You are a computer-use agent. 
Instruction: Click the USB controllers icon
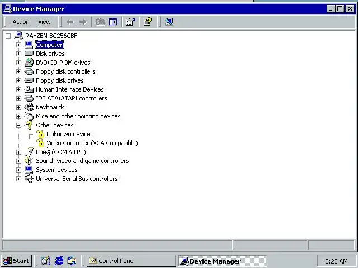[29, 179]
